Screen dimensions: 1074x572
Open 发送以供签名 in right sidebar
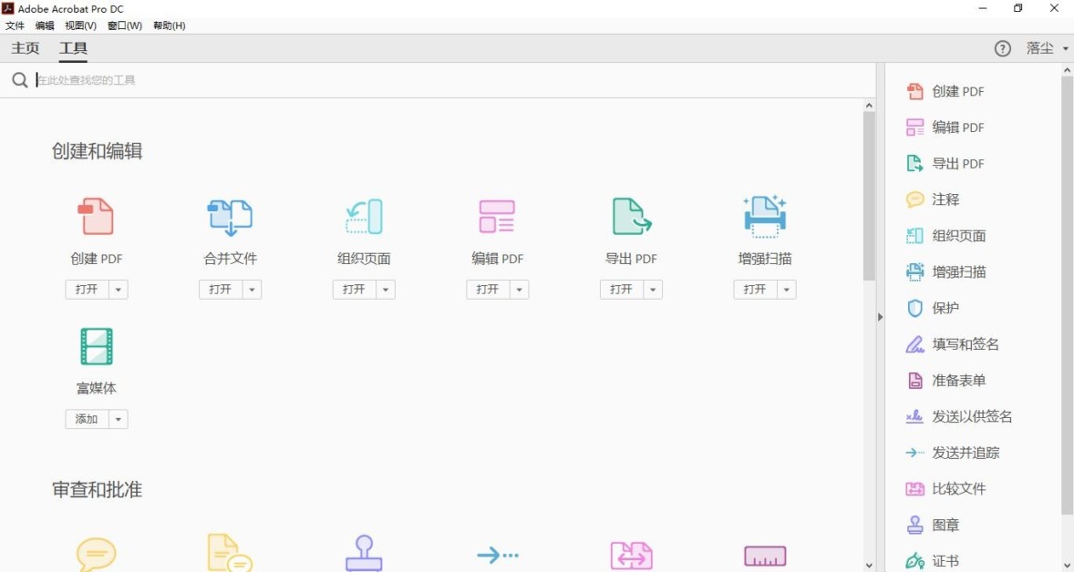(959, 416)
